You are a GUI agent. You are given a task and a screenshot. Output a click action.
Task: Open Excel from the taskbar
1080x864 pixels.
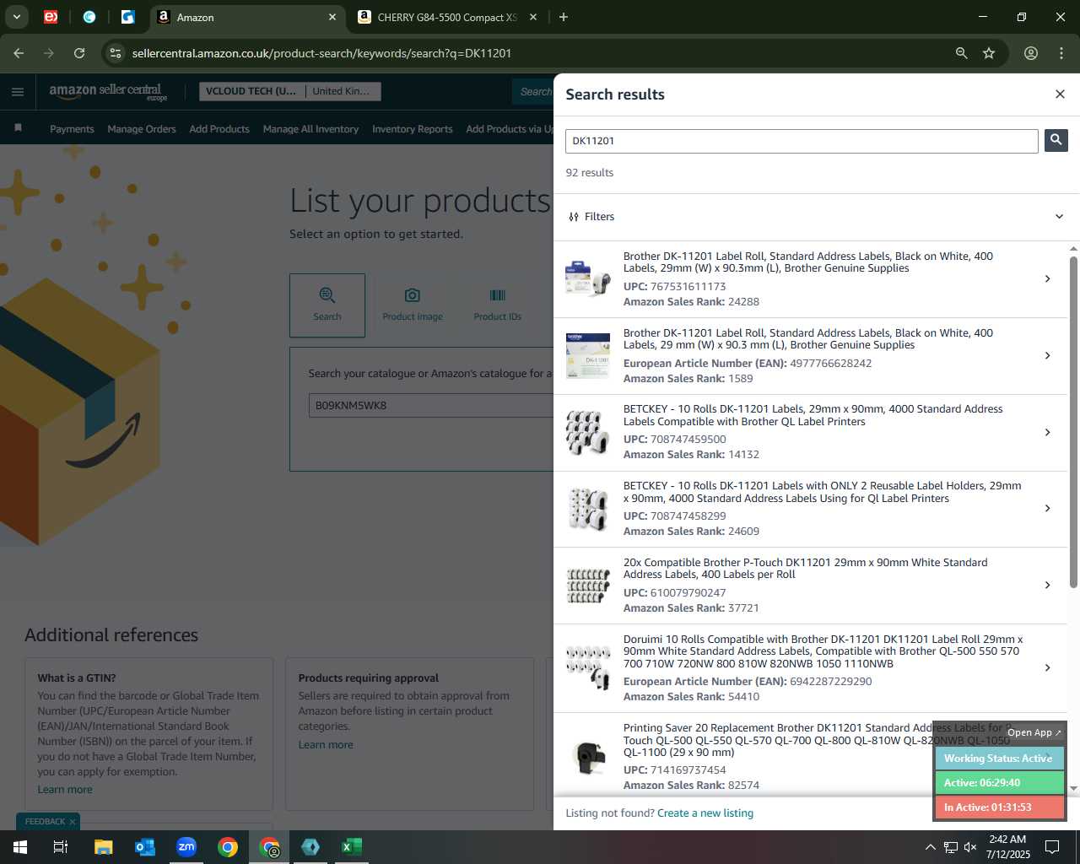point(352,847)
